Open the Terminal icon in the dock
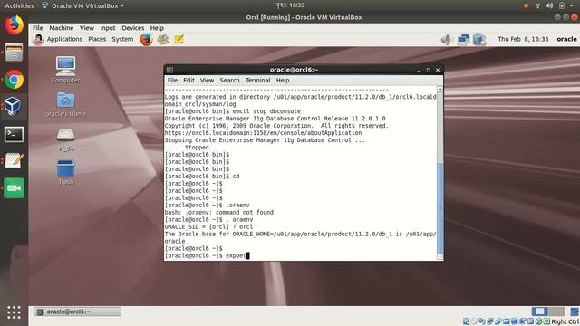This screenshot has height=326, width=580. (x=14, y=134)
